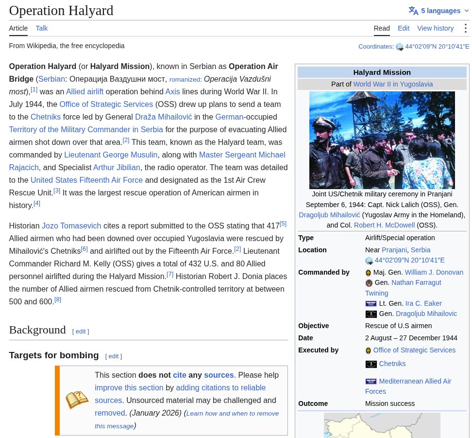Image resolution: width=472 pixels, height=438 pixels.
Task: Click the flag icon beside Ira C. Eaker
Action: (371, 303)
